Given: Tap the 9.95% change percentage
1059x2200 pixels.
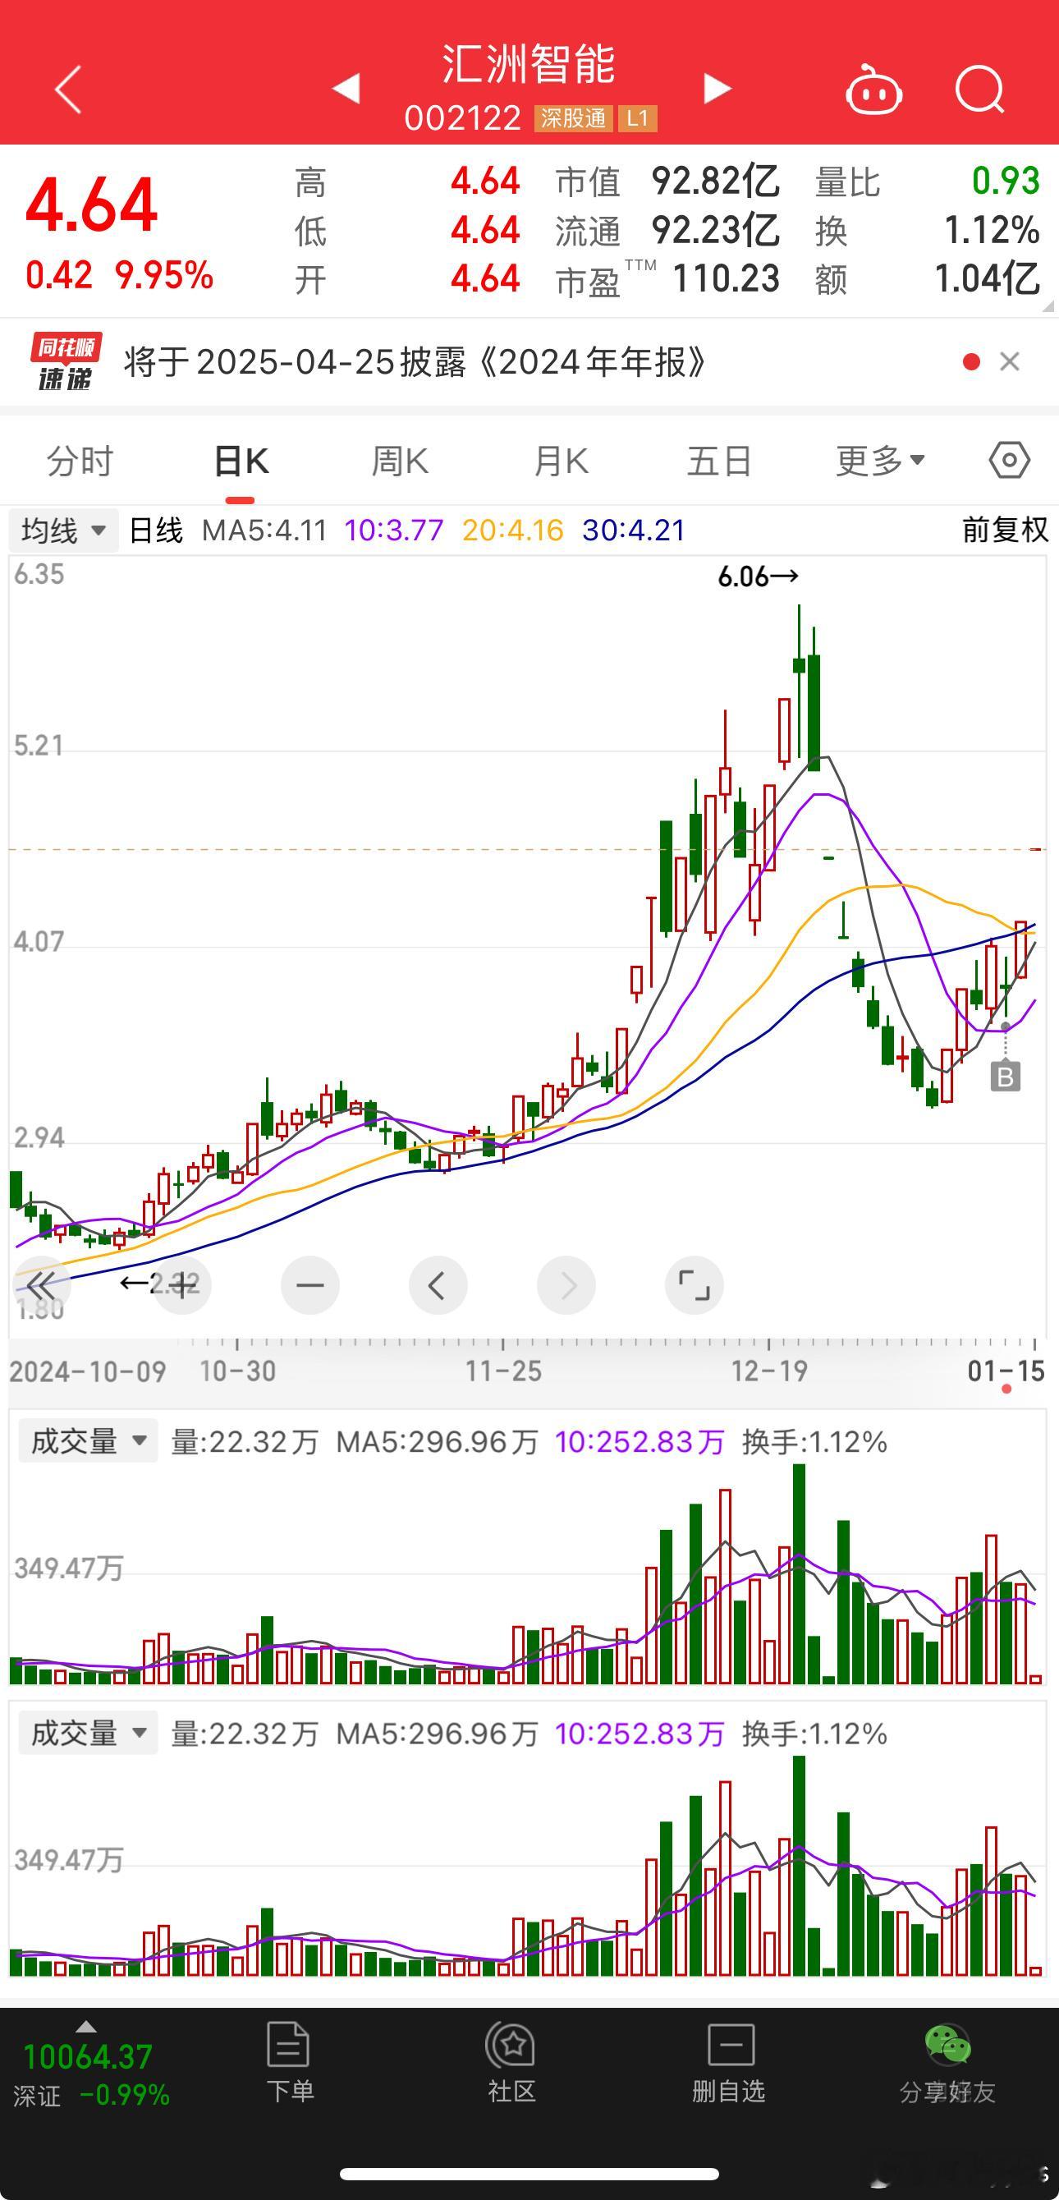Looking at the screenshot, I should pyautogui.click(x=164, y=276).
